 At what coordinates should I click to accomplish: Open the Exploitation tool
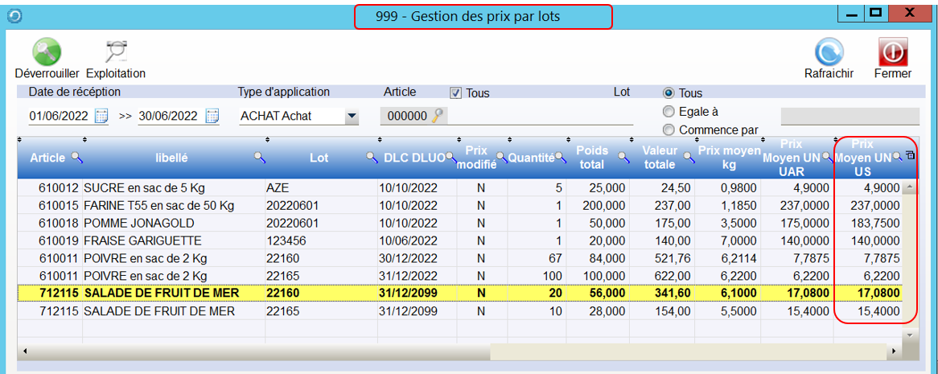116,53
